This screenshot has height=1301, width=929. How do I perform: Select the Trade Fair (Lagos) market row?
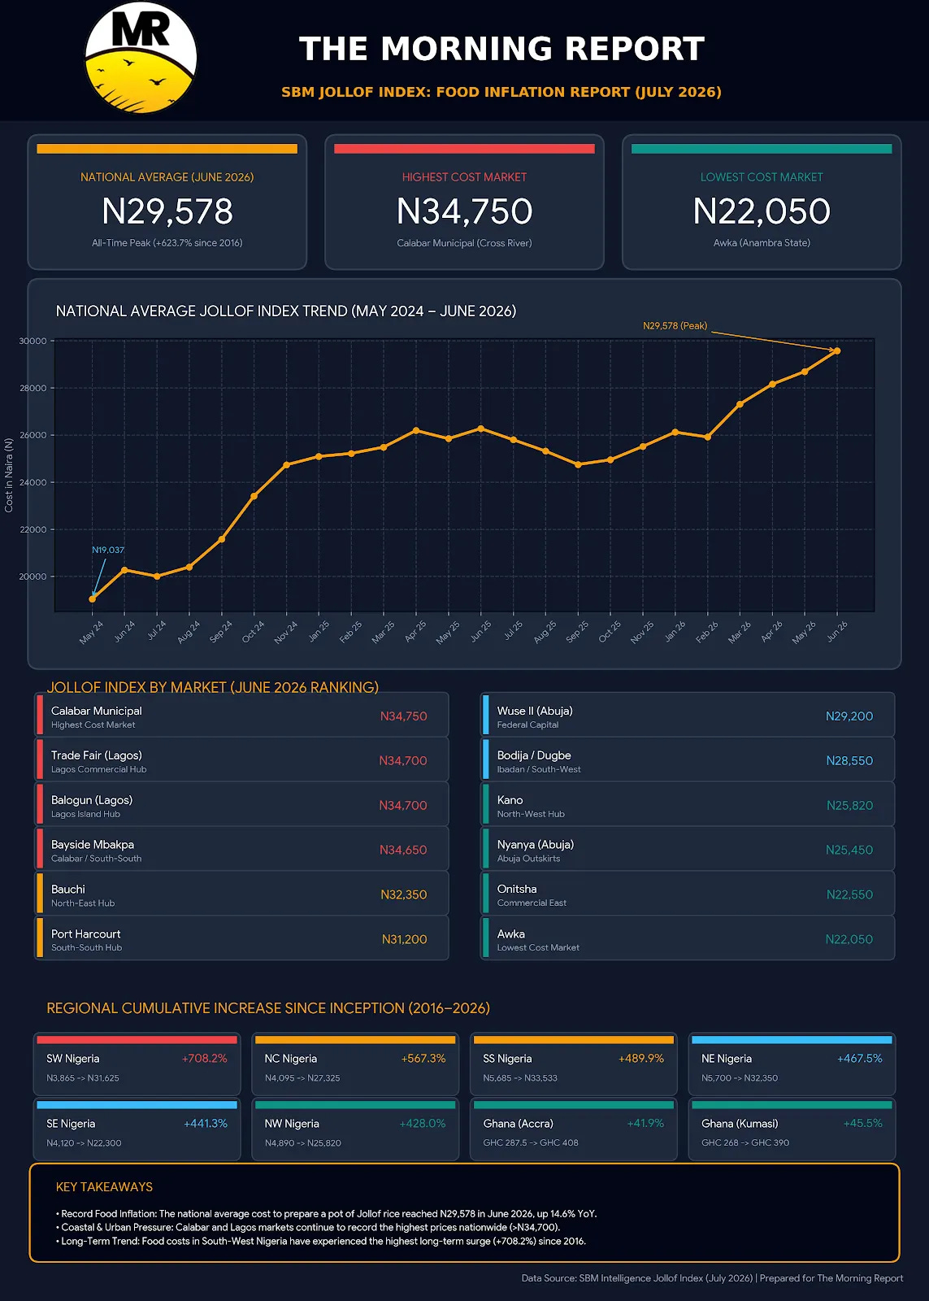(x=241, y=760)
